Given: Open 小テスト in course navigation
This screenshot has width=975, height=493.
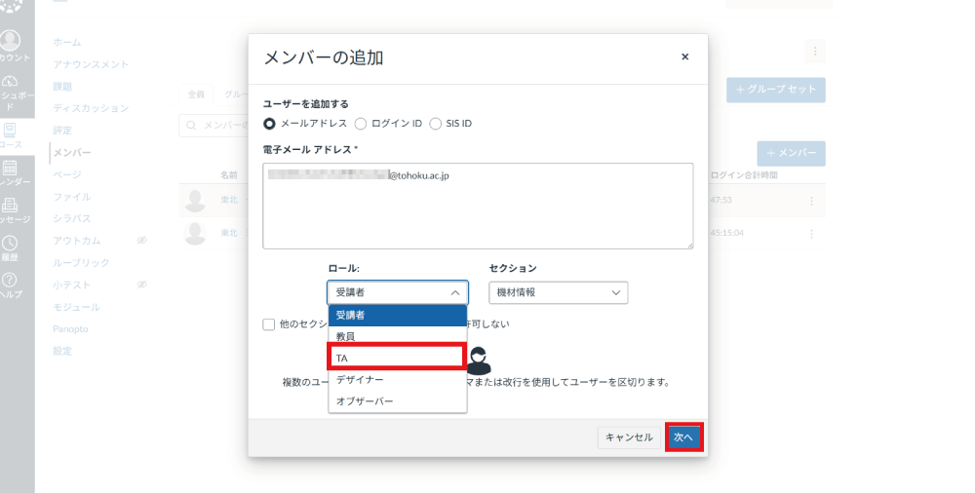Looking at the screenshot, I should click(x=72, y=284).
